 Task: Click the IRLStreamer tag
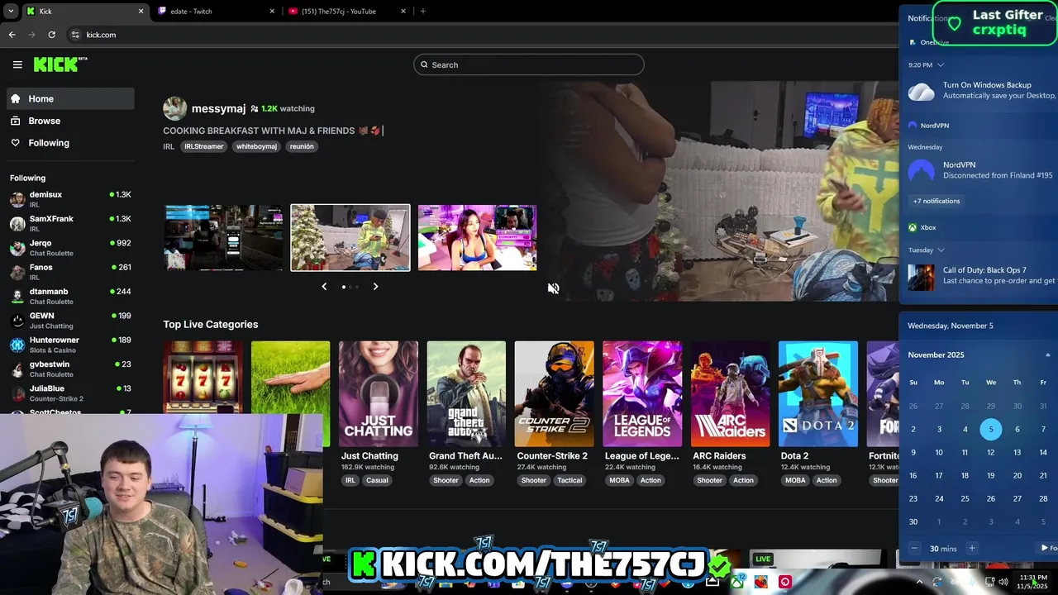click(x=203, y=146)
